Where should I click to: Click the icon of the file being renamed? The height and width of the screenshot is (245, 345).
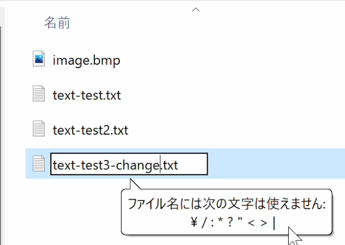click(39, 164)
